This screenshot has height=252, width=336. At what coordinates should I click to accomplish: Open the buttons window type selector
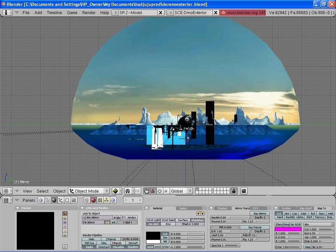click(x=8, y=200)
